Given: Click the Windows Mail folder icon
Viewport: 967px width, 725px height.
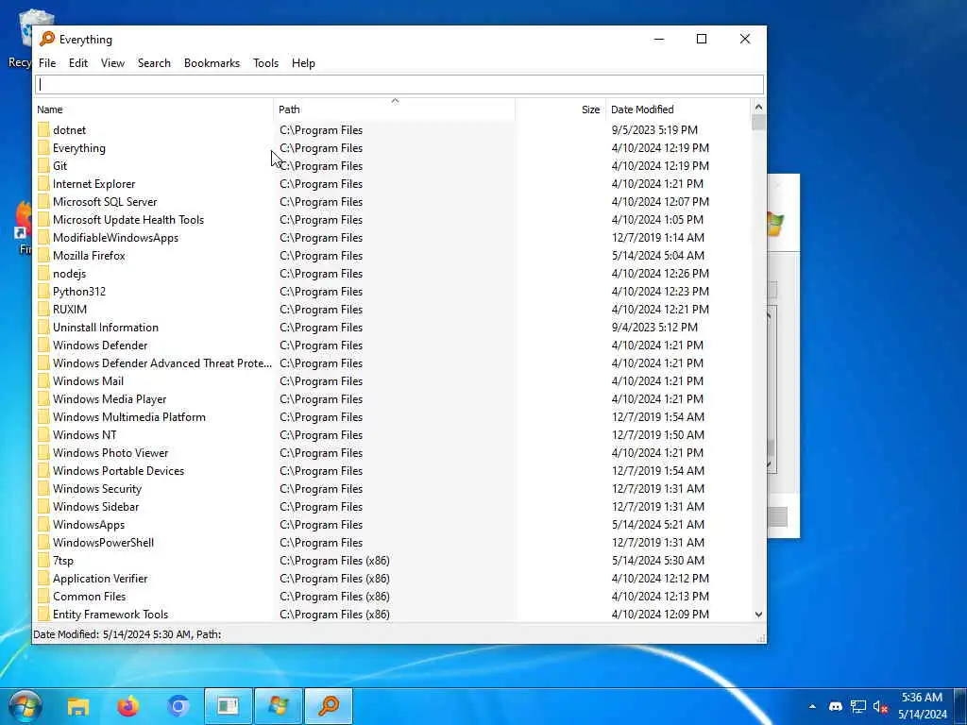Looking at the screenshot, I should 43,381.
